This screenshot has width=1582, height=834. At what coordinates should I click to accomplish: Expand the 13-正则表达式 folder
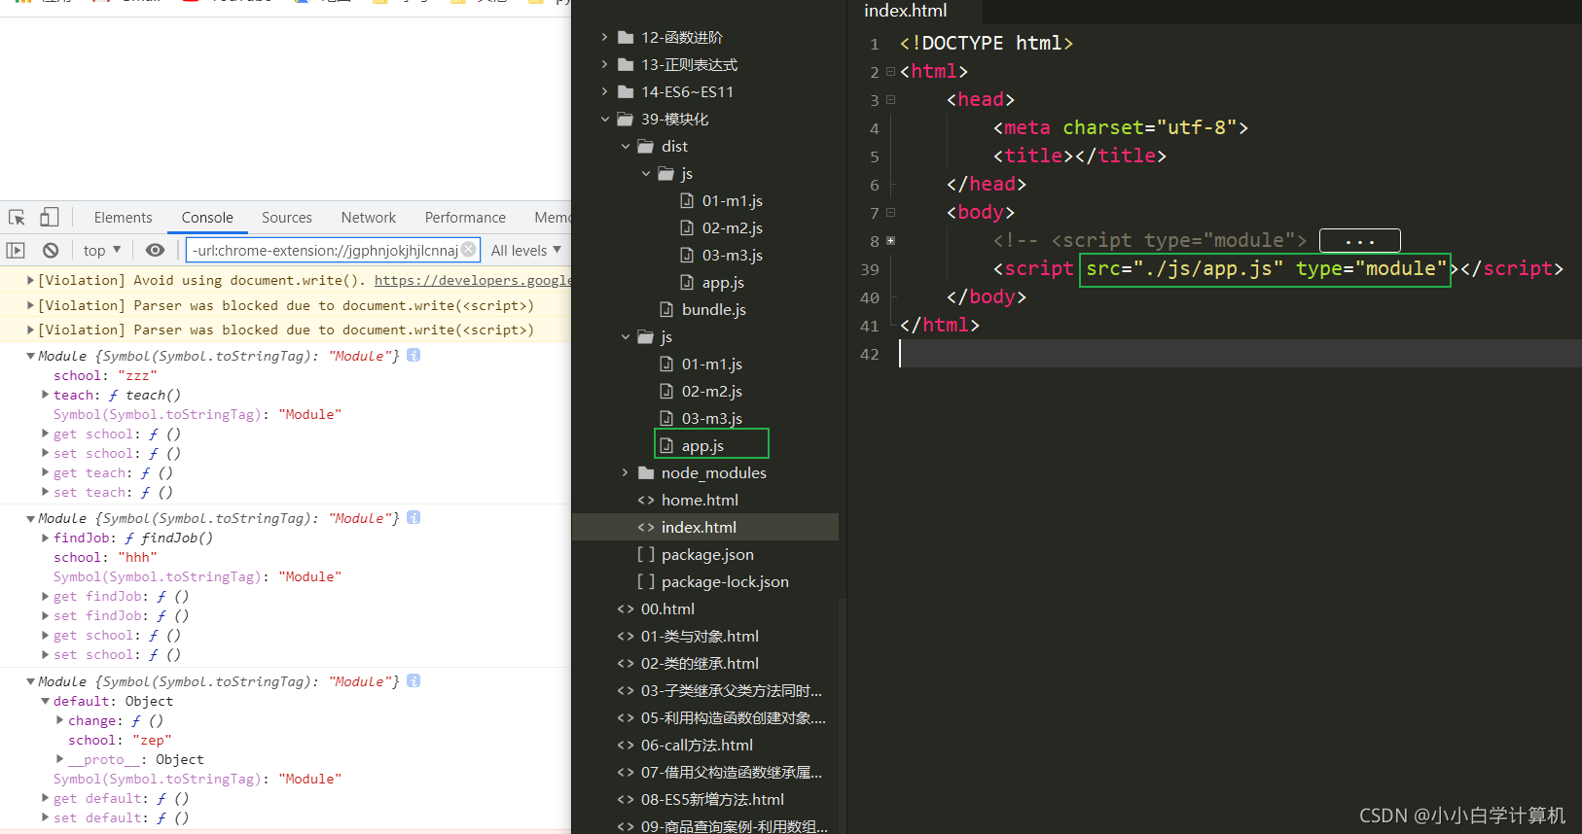click(x=604, y=64)
